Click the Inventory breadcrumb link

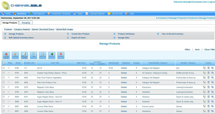(x=163, y=18)
